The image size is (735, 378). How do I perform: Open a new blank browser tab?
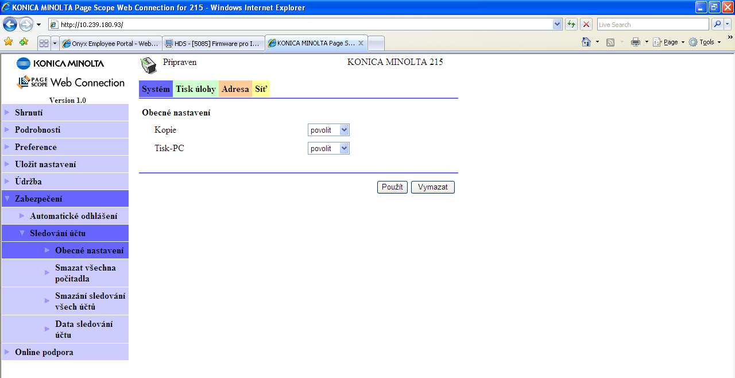[x=376, y=43]
